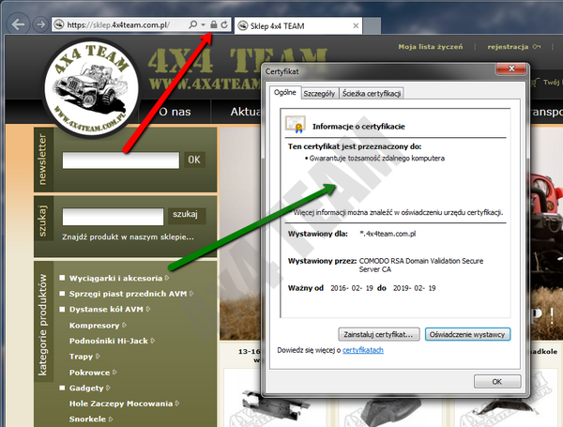Click Oświadczenie wystawcy button
The height and width of the screenshot is (427, 563).
tap(467, 334)
